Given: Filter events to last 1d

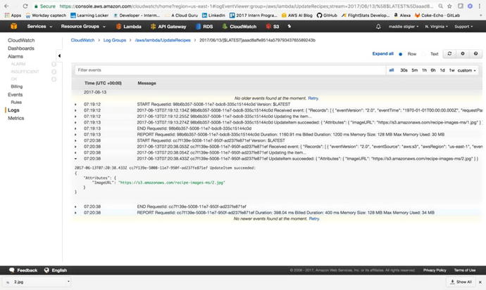Looking at the screenshot, I should click(442, 70).
